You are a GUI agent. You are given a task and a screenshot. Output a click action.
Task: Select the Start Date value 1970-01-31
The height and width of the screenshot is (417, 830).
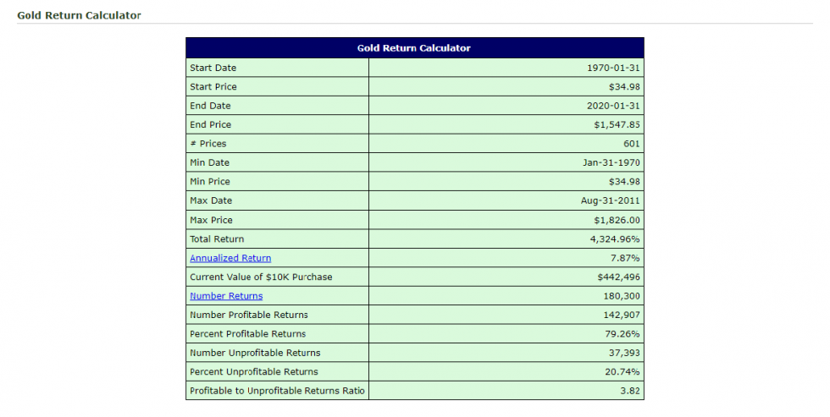(x=613, y=68)
